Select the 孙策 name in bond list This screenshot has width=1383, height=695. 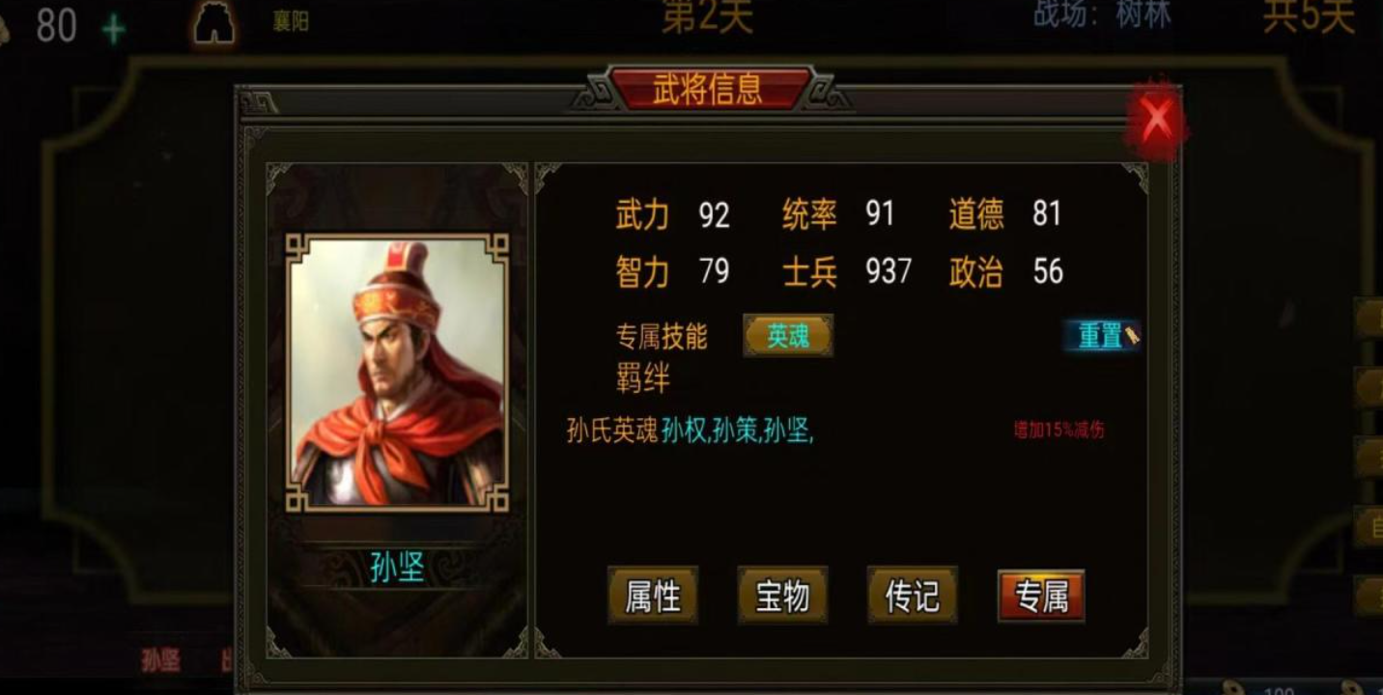click(735, 431)
